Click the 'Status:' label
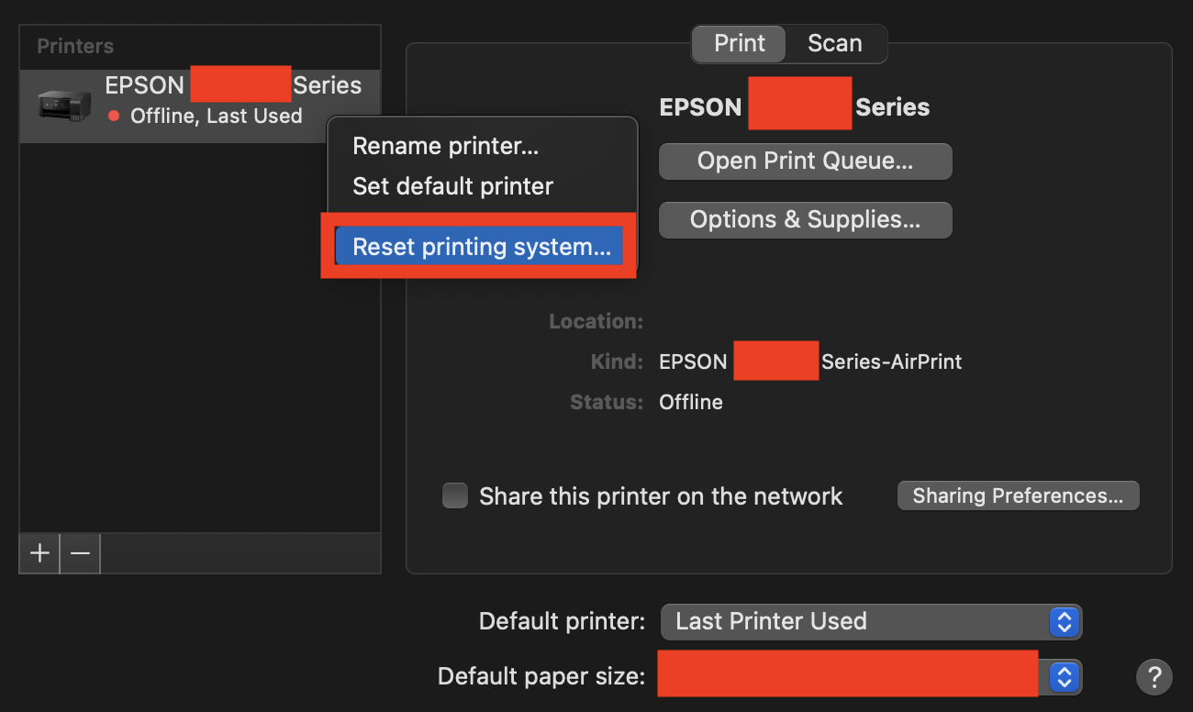The width and height of the screenshot is (1193, 712). coord(607,402)
